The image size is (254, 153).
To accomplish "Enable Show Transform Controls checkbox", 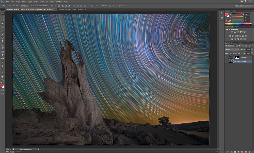I will (31, 6).
